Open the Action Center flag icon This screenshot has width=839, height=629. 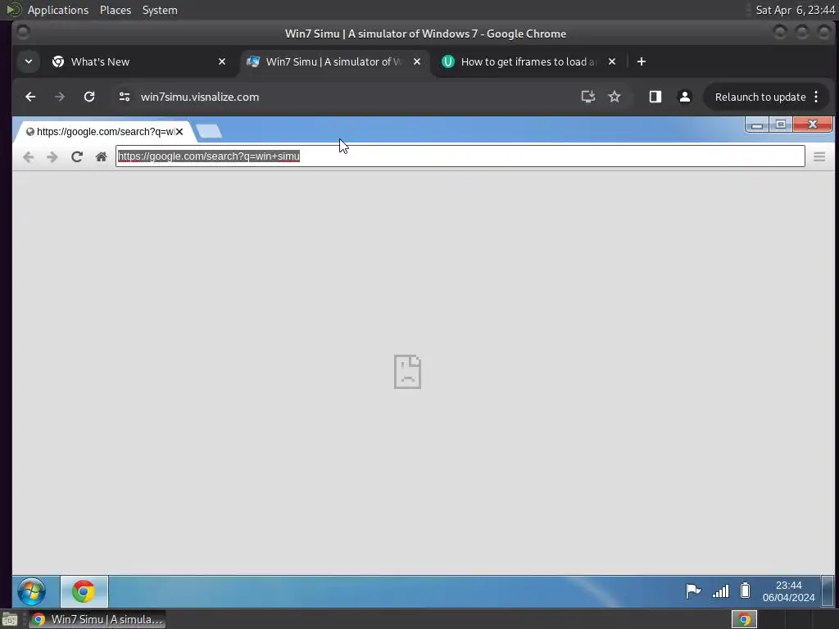coord(693,591)
